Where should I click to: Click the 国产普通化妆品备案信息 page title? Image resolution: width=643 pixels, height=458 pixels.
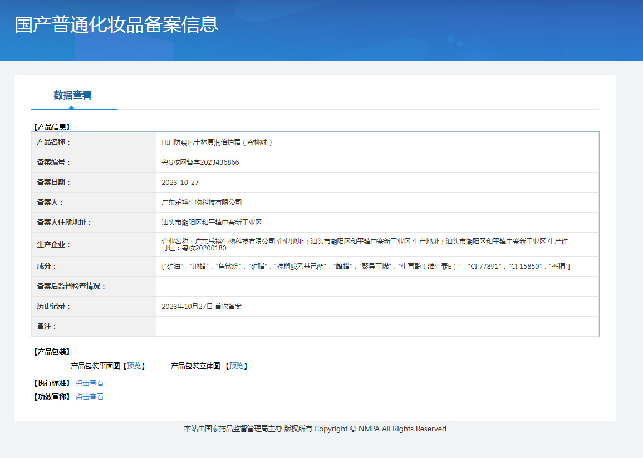tap(116, 24)
